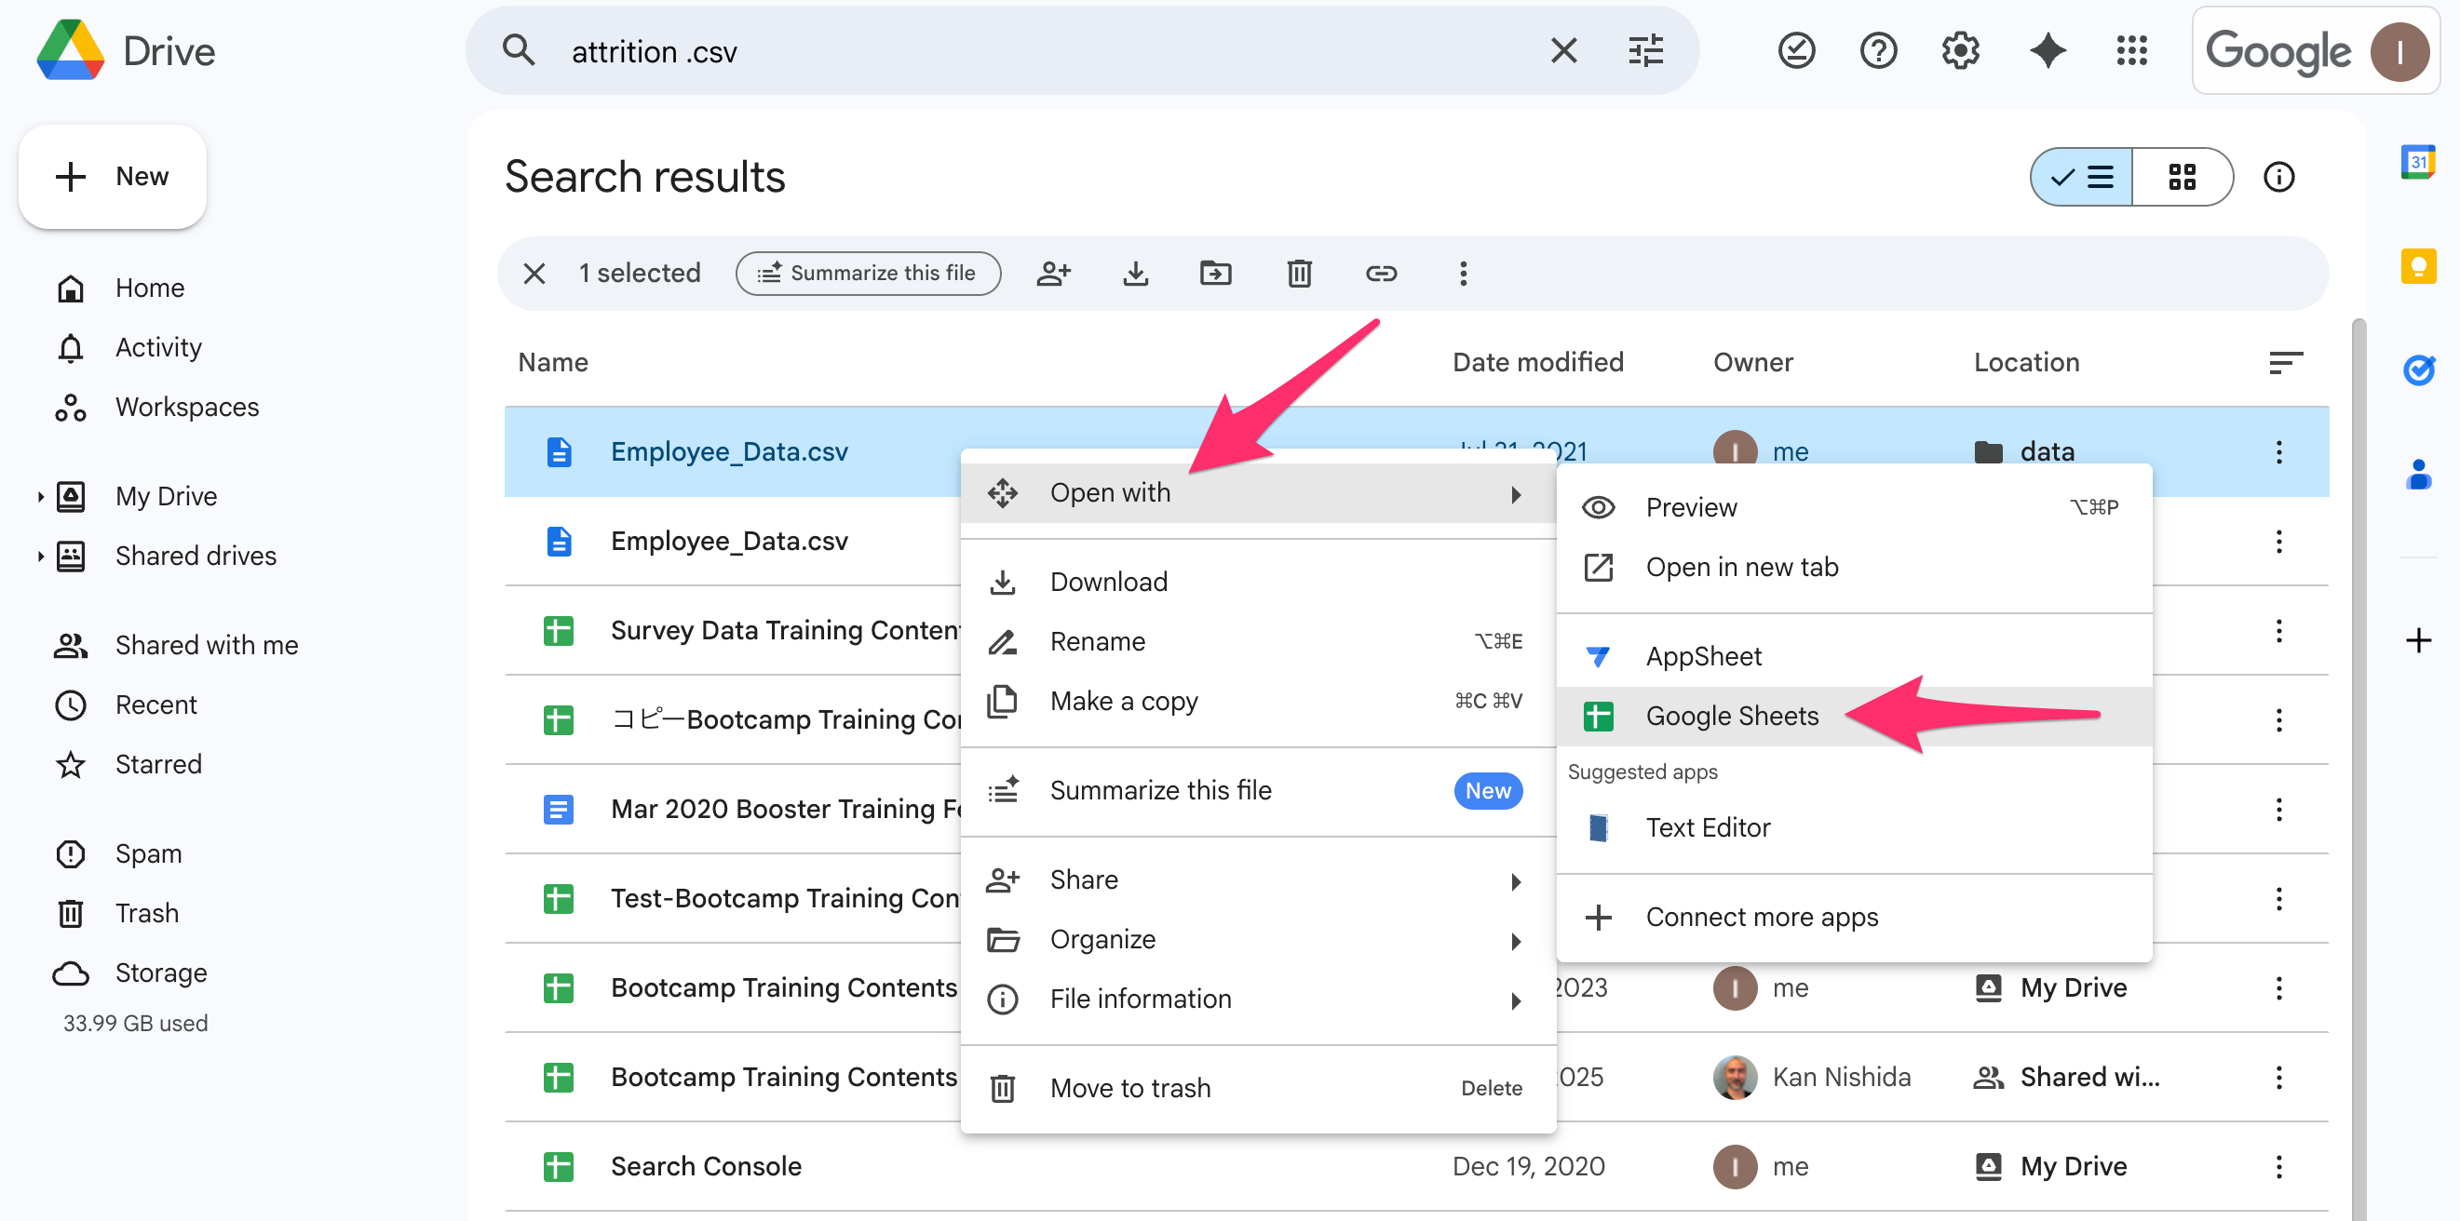This screenshot has width=2460, height=1221.
Task: Expand the My Drive tree arrow
Action: pyautogui.click(x=40, y=496)
